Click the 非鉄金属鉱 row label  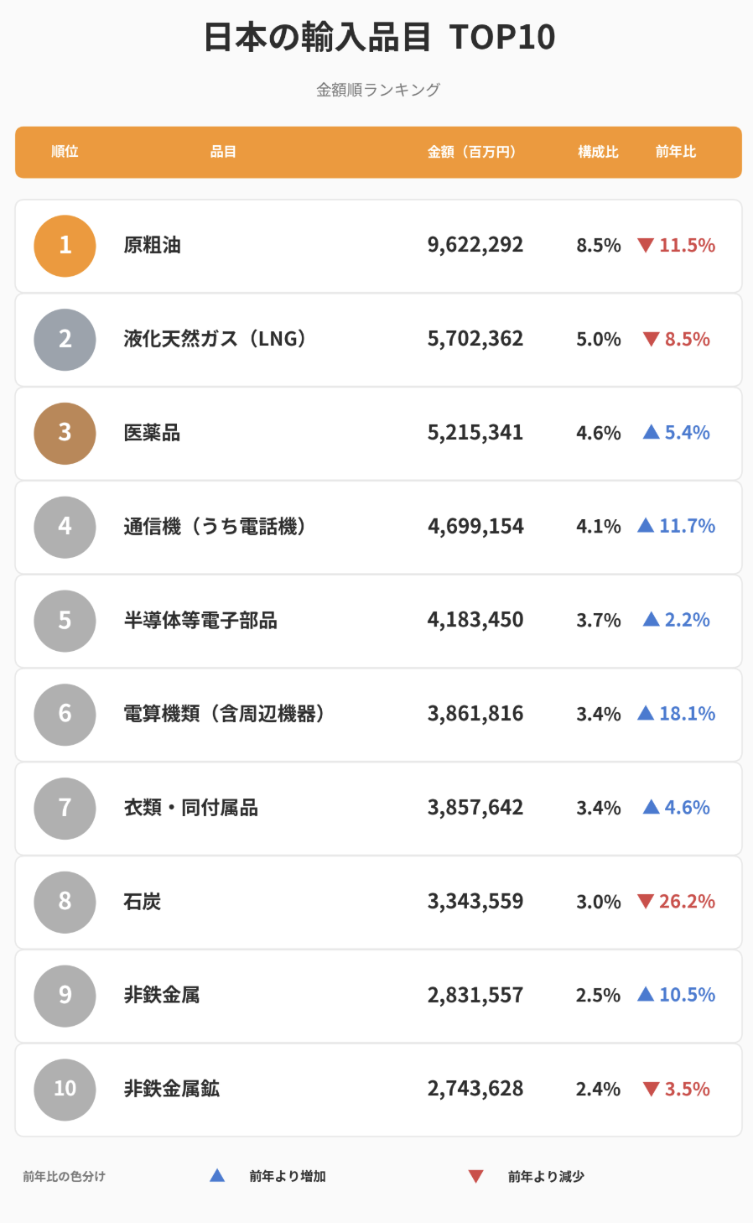pyautogui.click(x=172, y=1089)
